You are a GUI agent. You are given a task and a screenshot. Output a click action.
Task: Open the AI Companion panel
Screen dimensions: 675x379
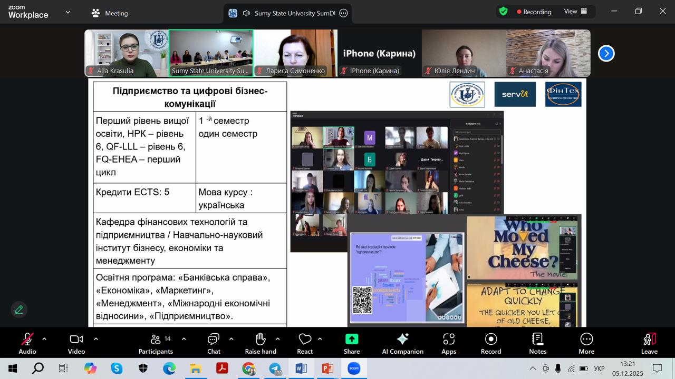(402, 343)
